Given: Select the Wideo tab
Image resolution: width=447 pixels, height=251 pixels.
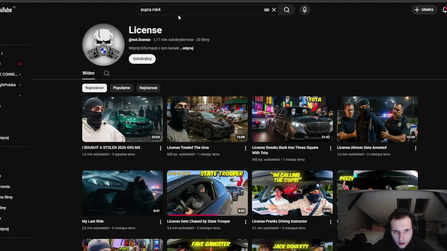Looking at the screenshot, I should 88,73.
